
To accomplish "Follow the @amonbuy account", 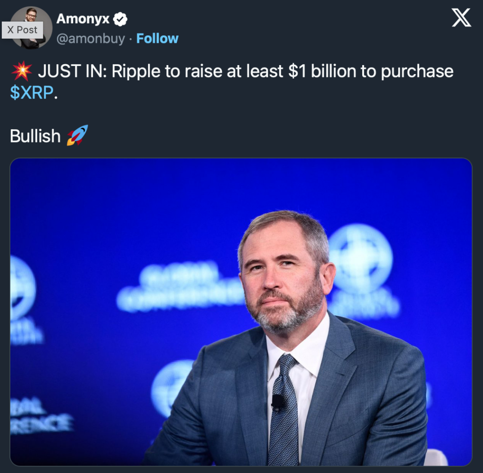I will [x=157, y=39].
